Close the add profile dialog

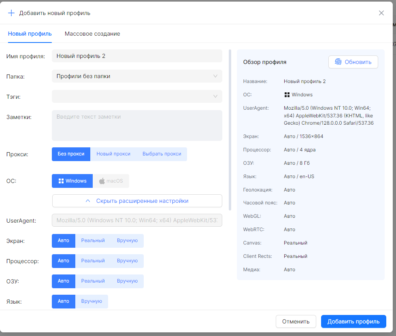[381, 13]
